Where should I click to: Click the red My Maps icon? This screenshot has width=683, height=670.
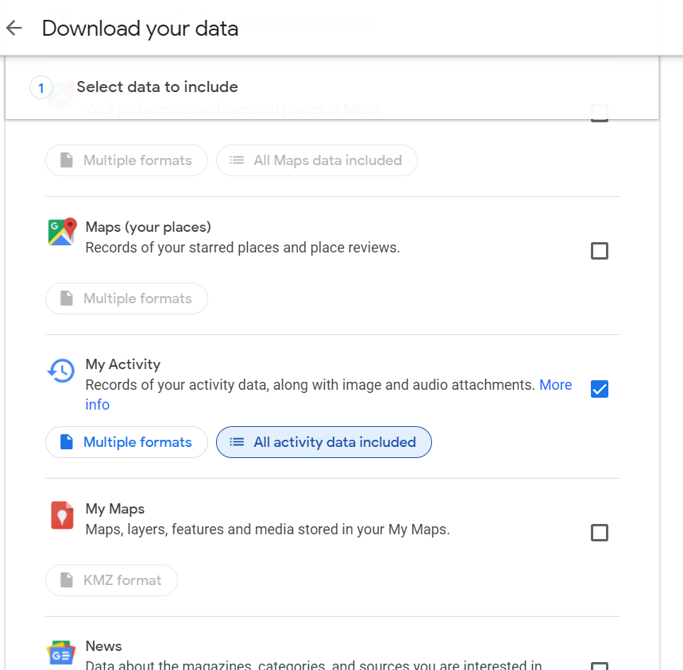click(62, 515)
